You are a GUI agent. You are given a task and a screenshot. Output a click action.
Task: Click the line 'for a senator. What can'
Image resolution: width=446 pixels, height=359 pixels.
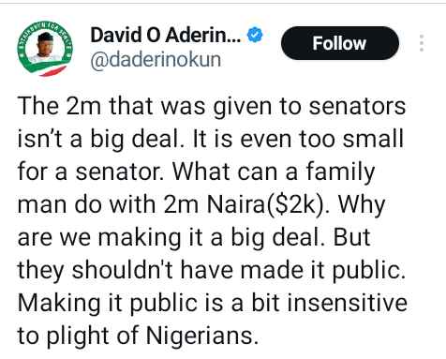[x=196, y=172]
